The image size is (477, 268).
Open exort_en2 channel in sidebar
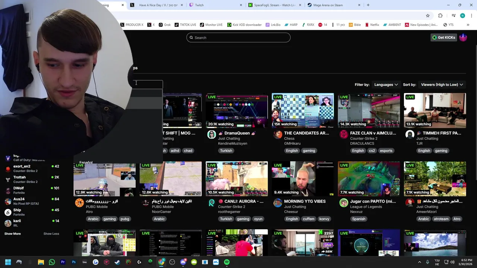pyautogui.click(x=32, y=168)
